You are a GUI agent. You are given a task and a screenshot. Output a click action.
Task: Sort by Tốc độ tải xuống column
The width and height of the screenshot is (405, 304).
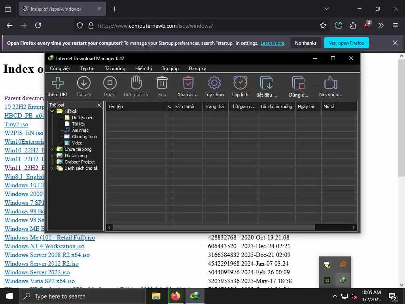[276, 106]
